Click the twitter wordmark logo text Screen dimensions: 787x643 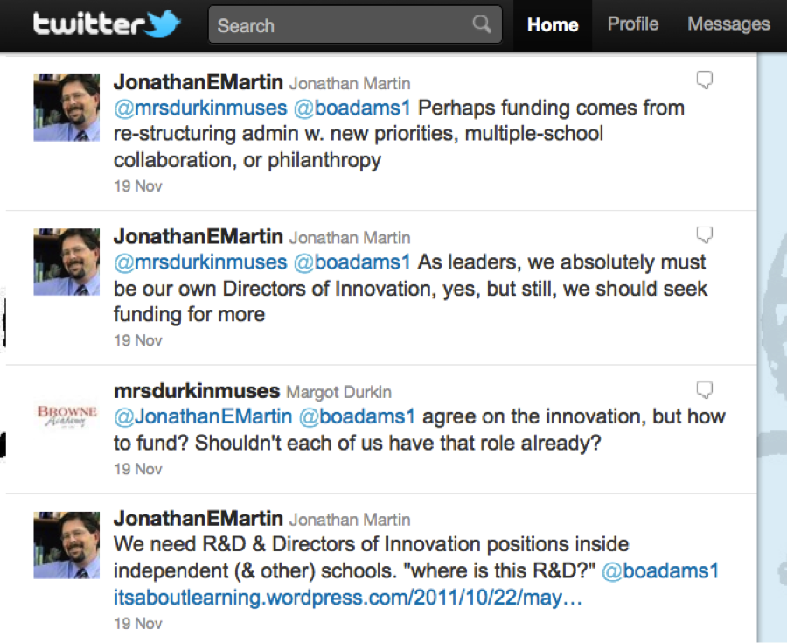[87, 24]
